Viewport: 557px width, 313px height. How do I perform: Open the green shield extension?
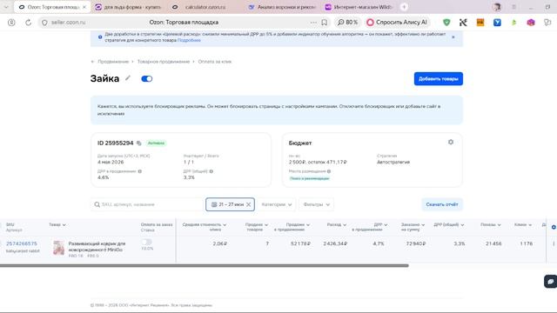pos(446,23)
